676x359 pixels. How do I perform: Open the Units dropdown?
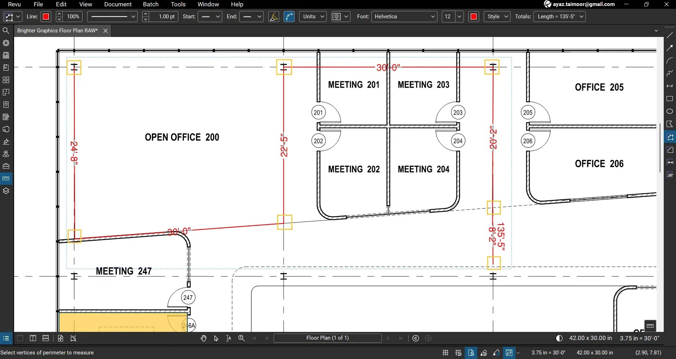[312, 17]
